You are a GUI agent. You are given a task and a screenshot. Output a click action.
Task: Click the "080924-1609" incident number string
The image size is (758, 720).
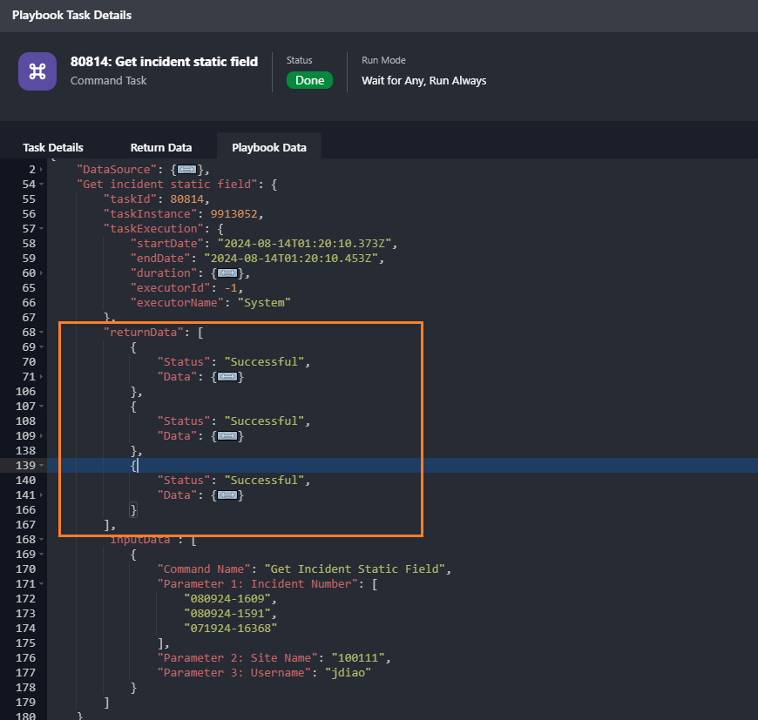pos(229,599)
